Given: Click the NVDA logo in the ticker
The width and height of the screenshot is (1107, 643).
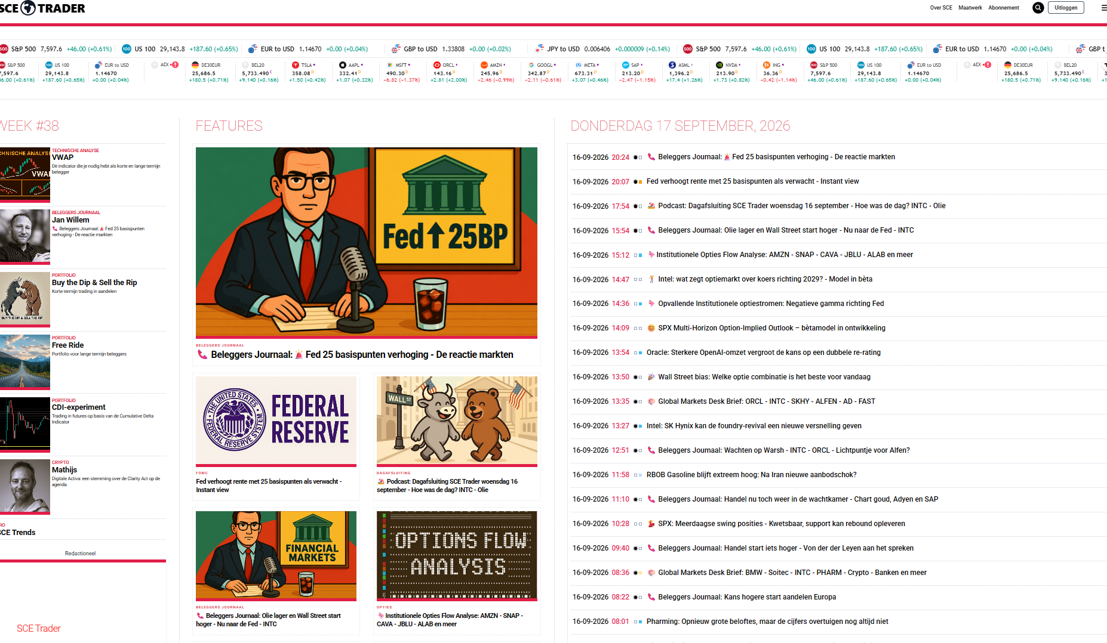Looking at the screenshot, I should coord(720,65).
